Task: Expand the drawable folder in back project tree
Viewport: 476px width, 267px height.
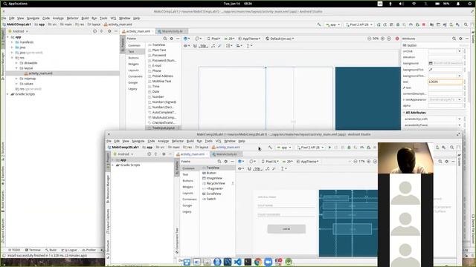Action: (x=16, y=63)
